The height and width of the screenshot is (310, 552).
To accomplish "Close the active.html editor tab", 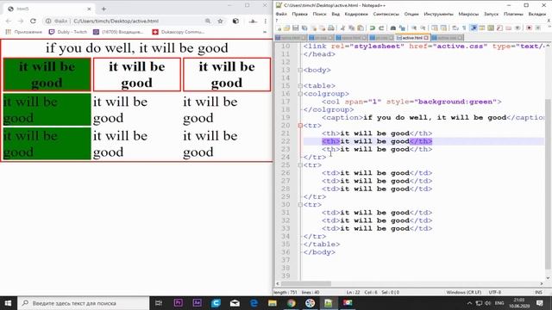I will 426,38.
